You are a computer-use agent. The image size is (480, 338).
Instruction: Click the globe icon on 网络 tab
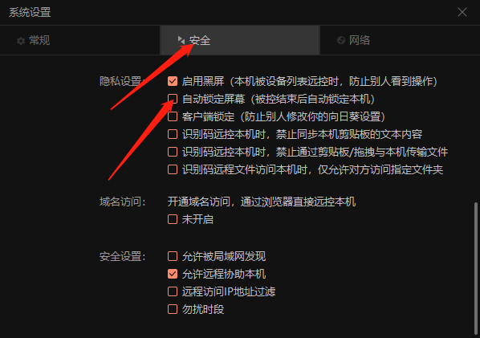click(x=341, y=40)
